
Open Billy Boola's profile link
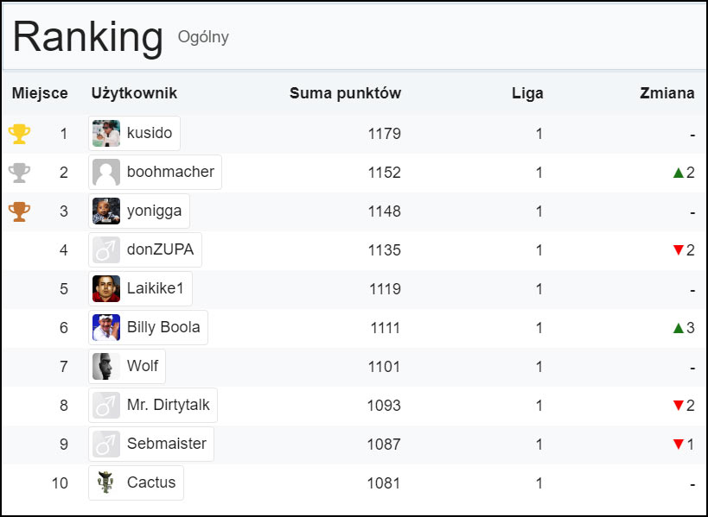tap(148, 327)
